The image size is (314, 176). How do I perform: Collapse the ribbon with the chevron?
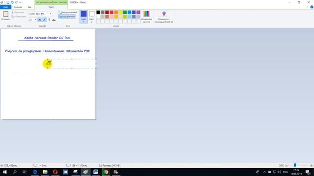click(308, 7)
